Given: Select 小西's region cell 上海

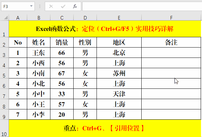Looking at the screenshot, I should (119, 63).
